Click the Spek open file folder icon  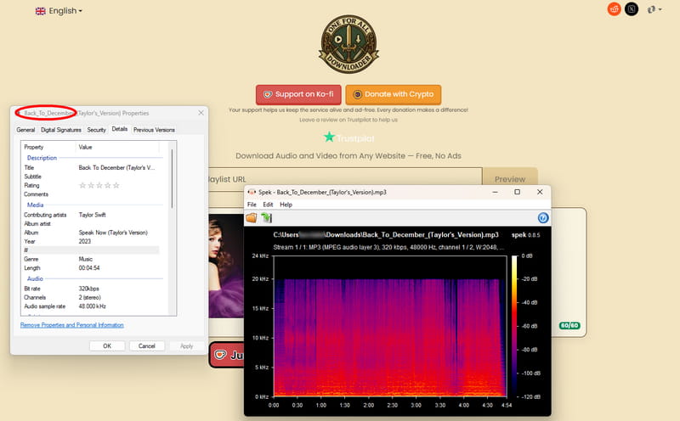click(x=252, y=217)
